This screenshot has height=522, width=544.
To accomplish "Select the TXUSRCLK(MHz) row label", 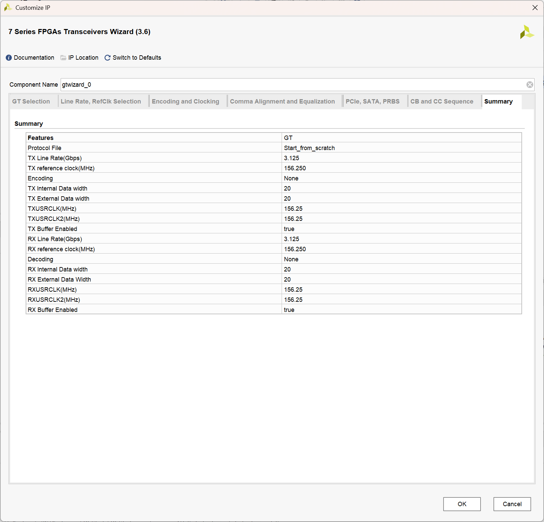I will [52, 208].
